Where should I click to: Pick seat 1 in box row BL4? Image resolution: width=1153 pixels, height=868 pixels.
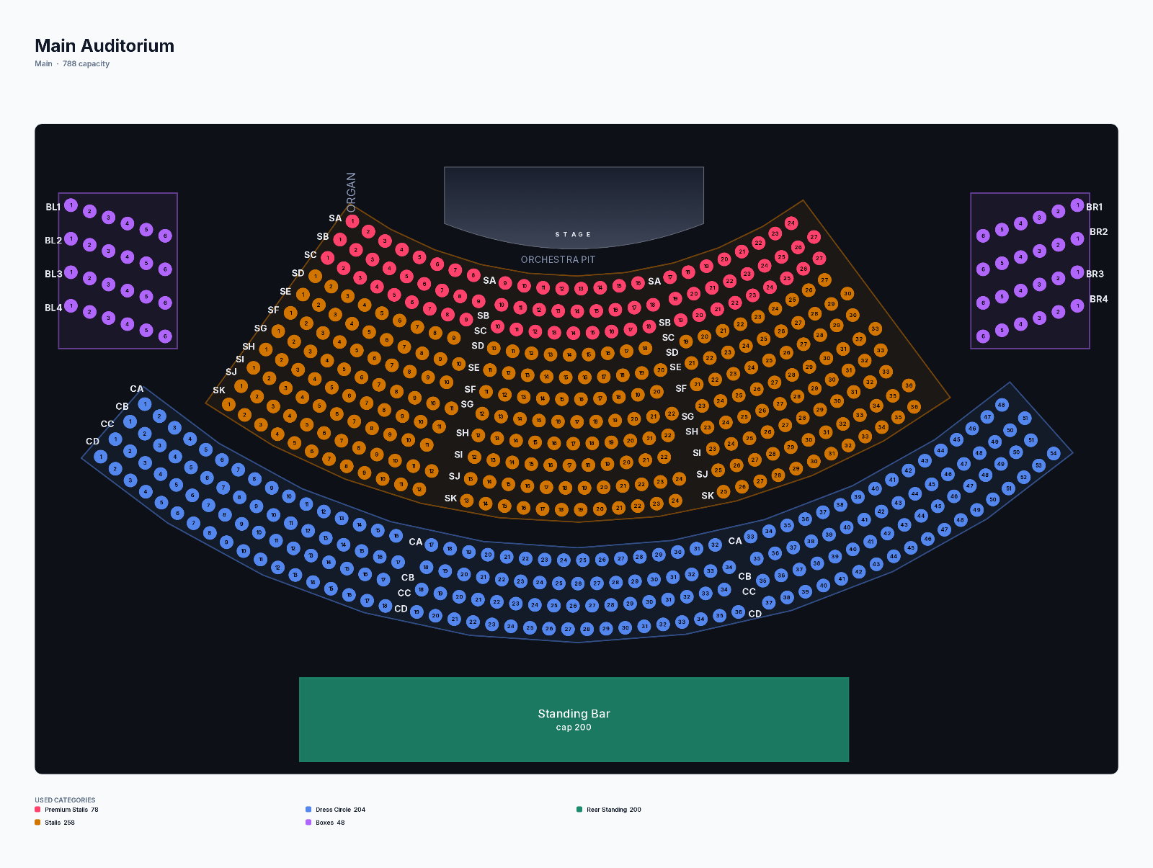[x=71, y=305]
